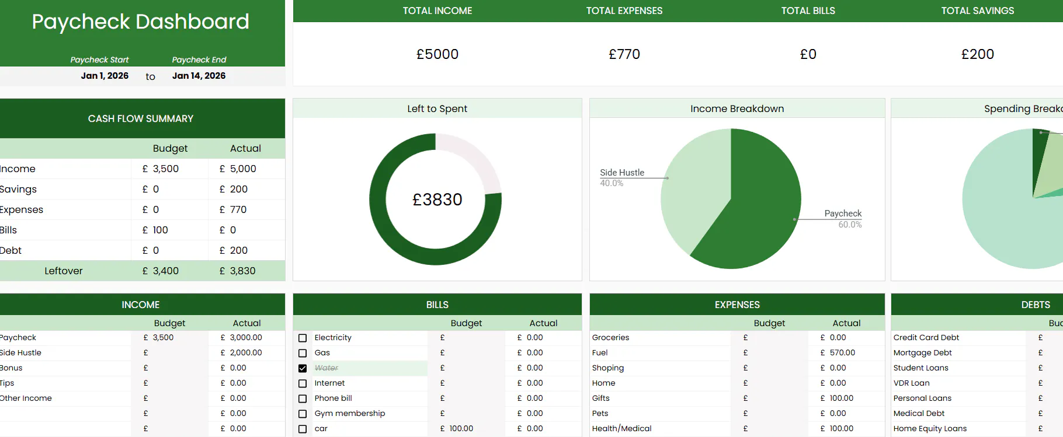Select Paycheck actual cell 3,000.00
Viewport: 1063px width, 437px height.
click(x=246, y=338)
